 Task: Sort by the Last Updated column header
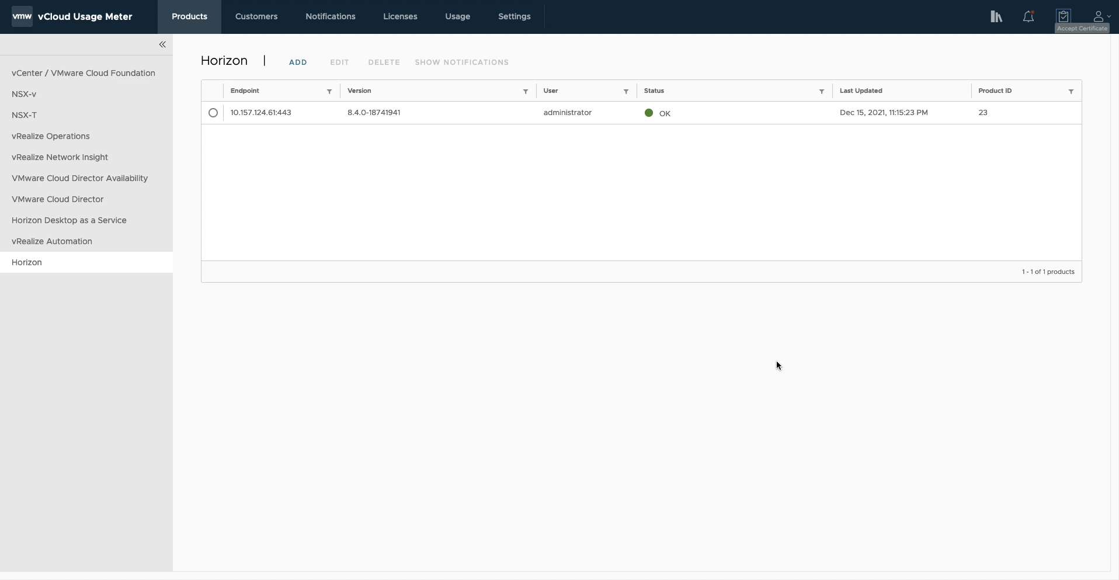pos(861,91)
